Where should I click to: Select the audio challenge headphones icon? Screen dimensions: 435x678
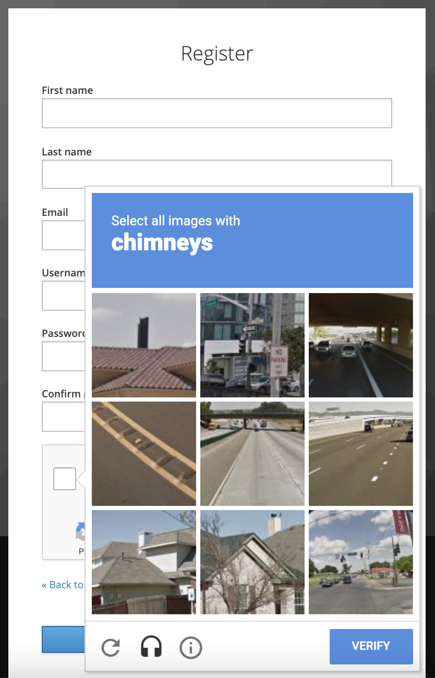(150, 647)
